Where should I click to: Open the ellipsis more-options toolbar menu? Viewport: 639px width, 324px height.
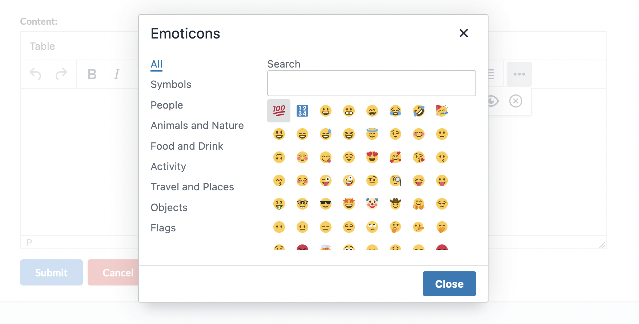click(x=519, y=74)
